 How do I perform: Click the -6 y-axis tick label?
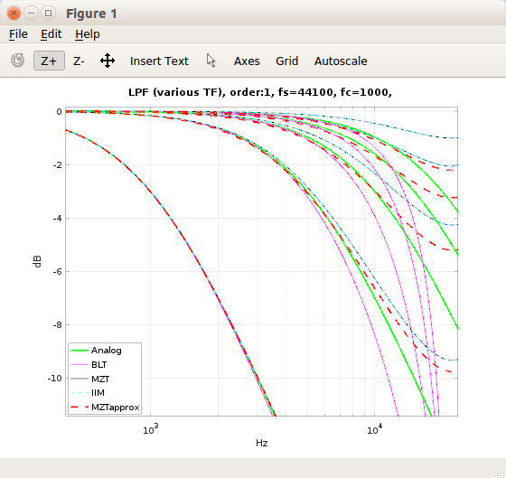coord(57,272)
